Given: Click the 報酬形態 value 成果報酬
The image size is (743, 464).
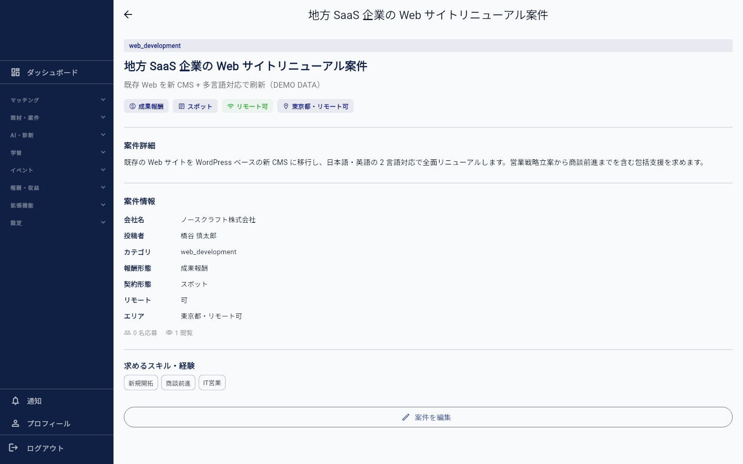Looking at the screenshot, I should point(194,268).
